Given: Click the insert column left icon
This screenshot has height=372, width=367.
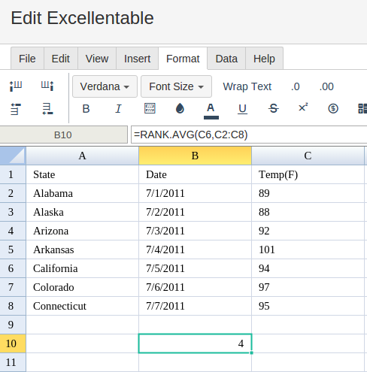Looking at the screenshot, I should tap(16, 86).
